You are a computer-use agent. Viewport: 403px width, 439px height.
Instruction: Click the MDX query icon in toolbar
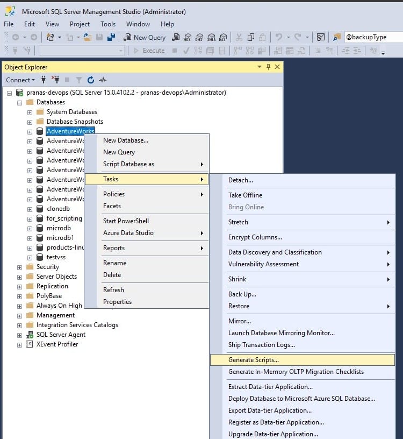coord(188,37)
